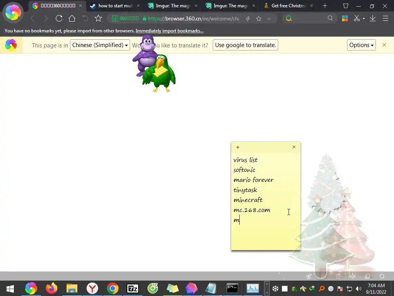Open the Windows Start menu
Screen dimensions: 394x296
(x=10, y=288)
